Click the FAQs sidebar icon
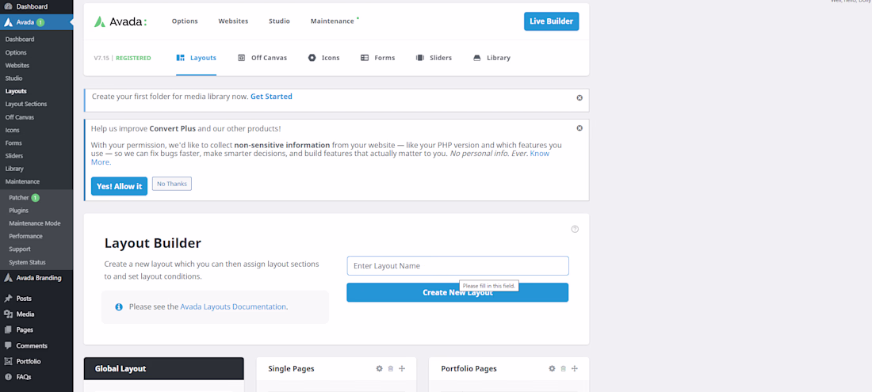This screenshot has height=392, width=872. [9, 377]
